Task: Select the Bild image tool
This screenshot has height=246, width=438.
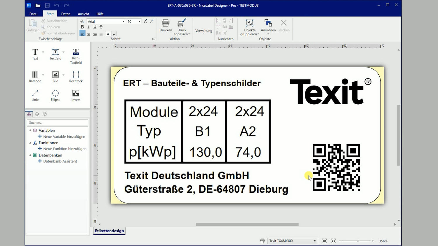Action: pyautogui.click(x=55, y=77)
